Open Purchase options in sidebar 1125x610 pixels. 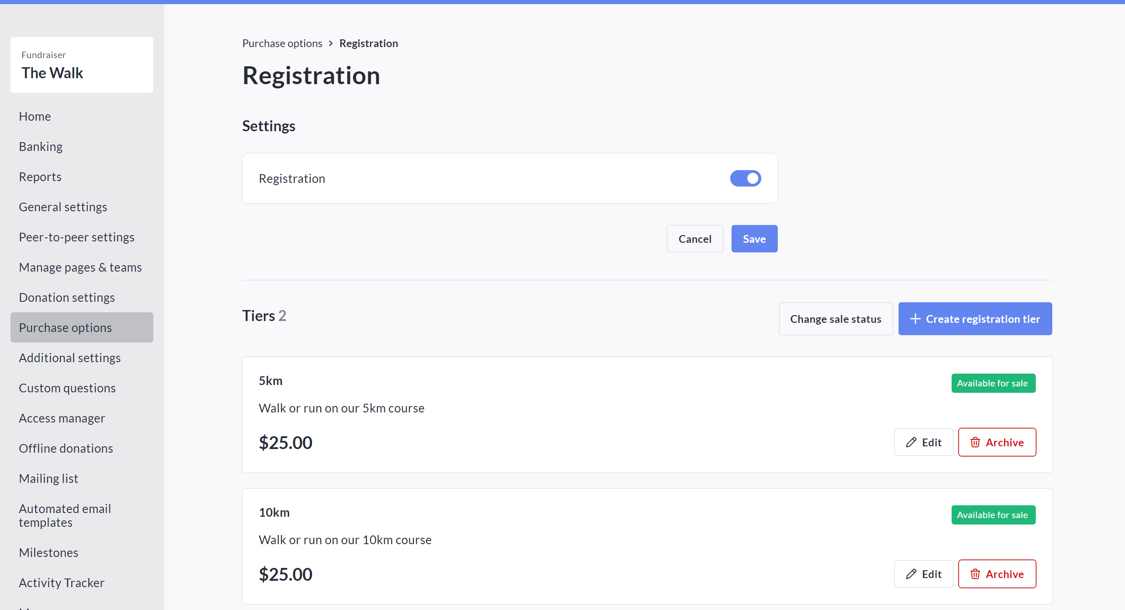point(65,327)
